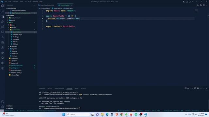Click the Split Terminal icon
Screen dimensions: 209x117
195,88
